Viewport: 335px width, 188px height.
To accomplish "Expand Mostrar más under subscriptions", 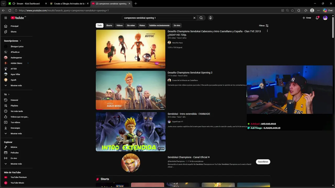I will [x=16, y=85].
